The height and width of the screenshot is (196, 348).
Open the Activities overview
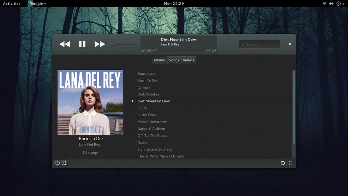click(x=12, y=3)
